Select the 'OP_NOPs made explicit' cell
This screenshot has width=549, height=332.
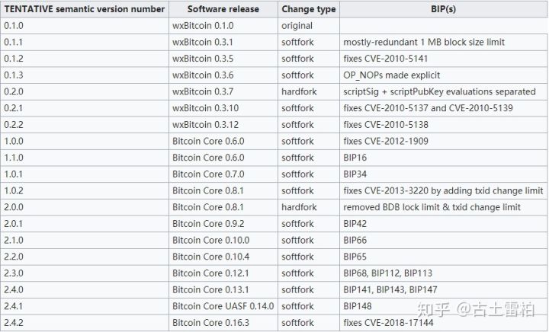443,75
